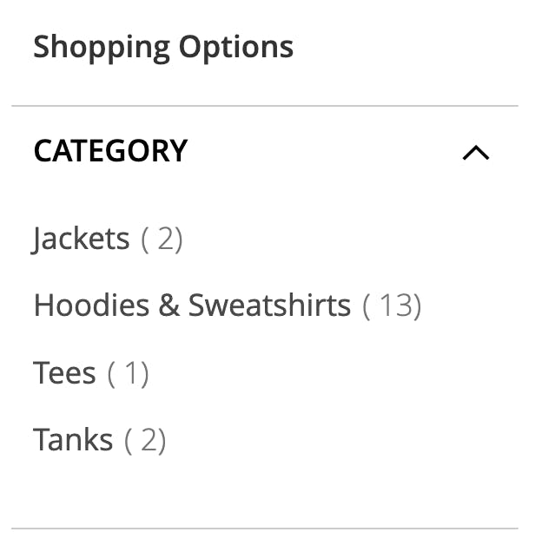Click the divider line below Shopping Options
Screen dimensions: 535x545
coord(265,106)
